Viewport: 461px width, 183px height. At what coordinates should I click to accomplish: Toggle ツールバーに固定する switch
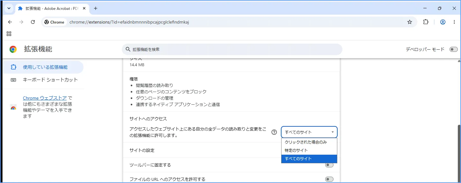pyautogui.click(x=329, y=165)
